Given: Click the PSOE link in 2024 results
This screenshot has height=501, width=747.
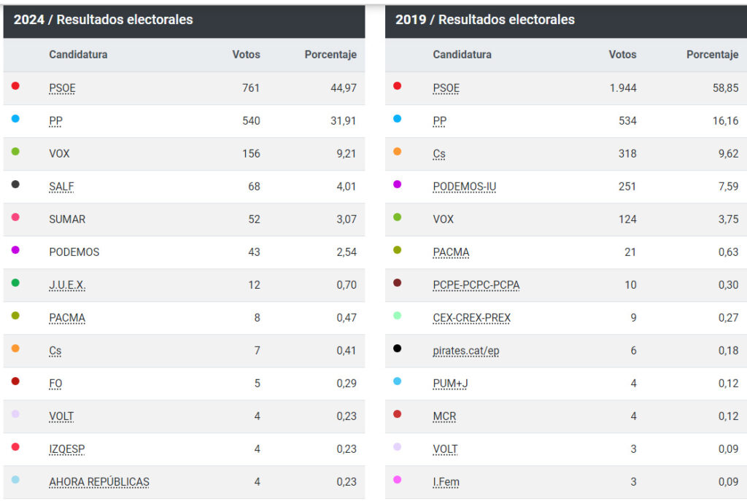Looking at the screenshot, I should click(62, 88).
